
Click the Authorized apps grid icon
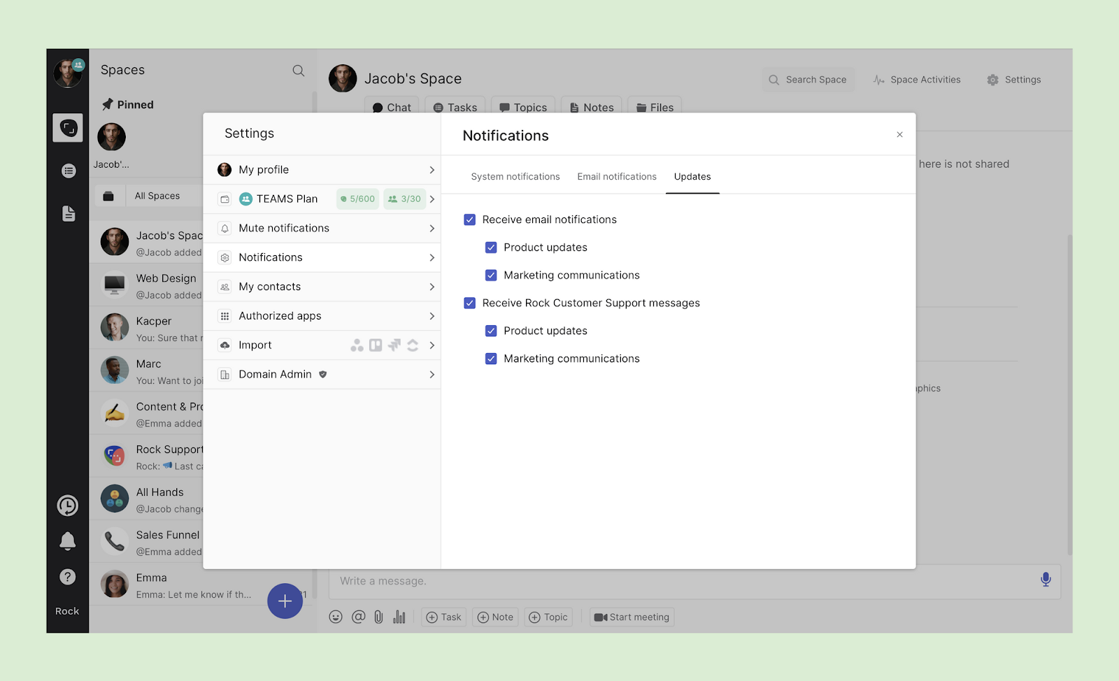click(x=224, y=316)
